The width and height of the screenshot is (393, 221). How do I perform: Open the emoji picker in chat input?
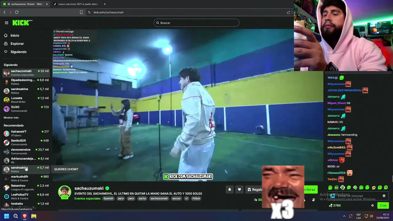click(384, 196)
